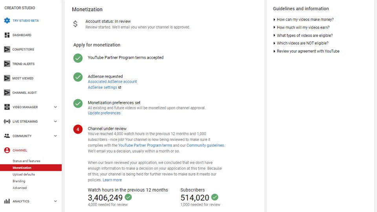
Task: Open Channel Audit section
Action: [x=24, y=92]
